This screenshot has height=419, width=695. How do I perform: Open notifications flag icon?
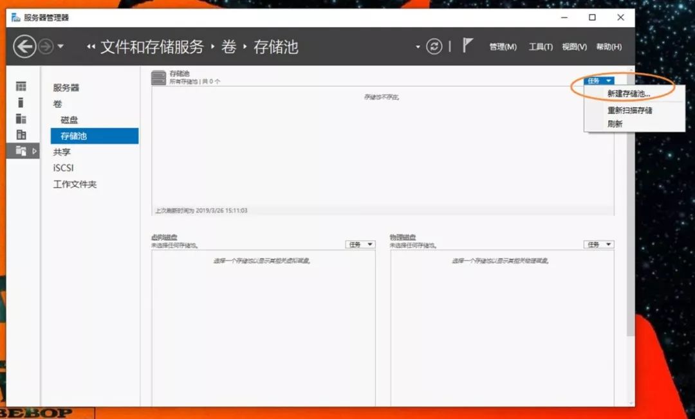click(467, 45)
